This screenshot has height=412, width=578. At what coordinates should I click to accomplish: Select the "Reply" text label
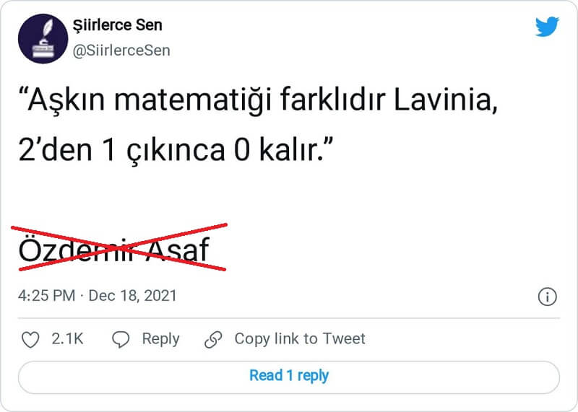[x=160, y=339]
